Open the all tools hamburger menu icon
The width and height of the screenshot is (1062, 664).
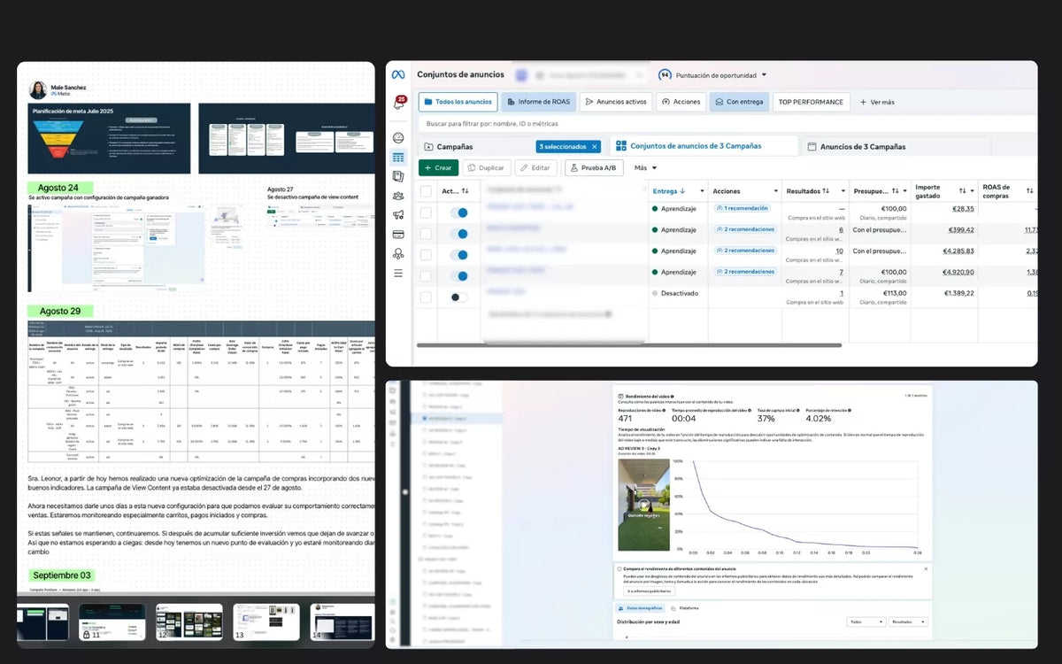coord(398,273)
